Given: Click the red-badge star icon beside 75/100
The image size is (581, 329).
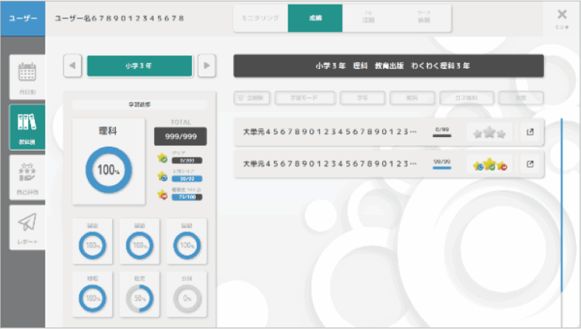Looking at the screenshot, I should (163, 194).
